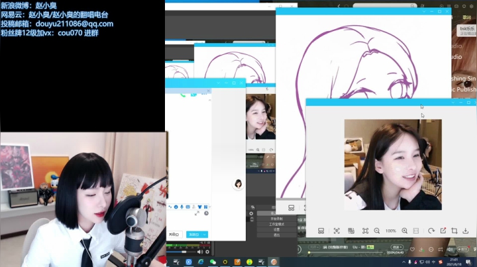Image resolution: width=477 pixels, height=267 pixels.
Task: Zoom in beside 100% in front viewer
Action: point(405,231)
